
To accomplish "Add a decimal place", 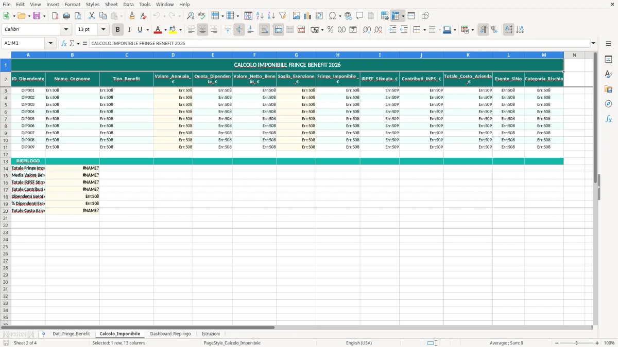I will click(367, 30).
